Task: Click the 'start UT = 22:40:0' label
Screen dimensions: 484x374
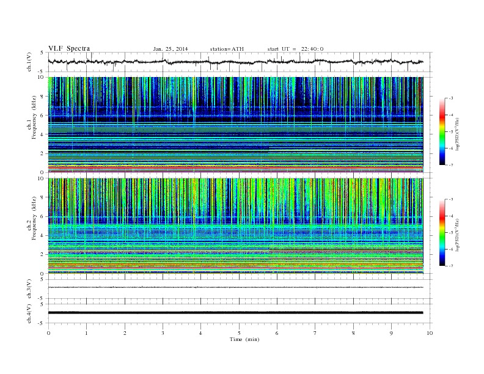Action: (295, 49)
